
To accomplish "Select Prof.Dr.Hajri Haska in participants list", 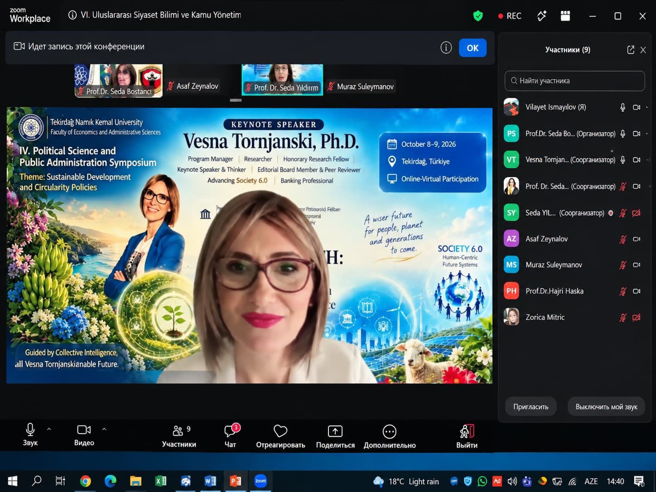I will coord(574,291).
